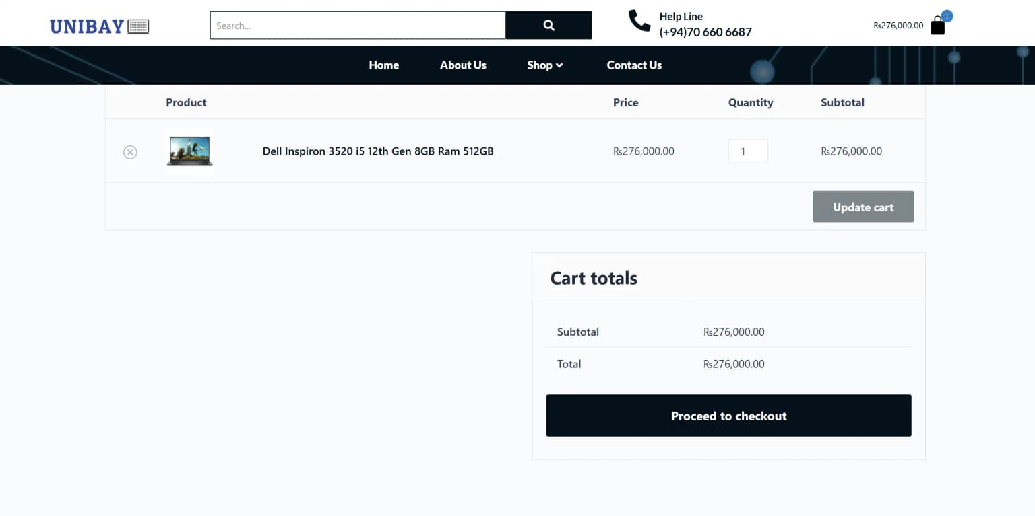Click the cart item count badge
The height and width of the screenshot is (516, 1035).
(x=947, y=15)
